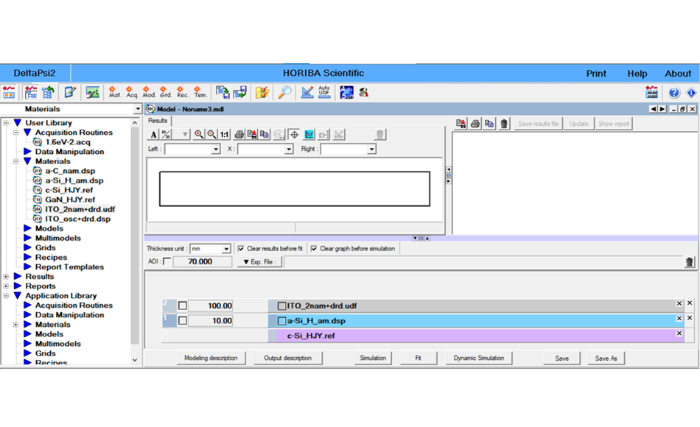Open the Print menu
The width and height of the screenshot is (700, 427).
[x=596, y=74]
